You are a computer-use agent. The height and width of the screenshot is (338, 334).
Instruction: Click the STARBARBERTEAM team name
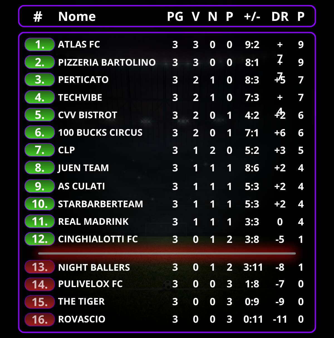pyautogui.click(x=100, y=204)
